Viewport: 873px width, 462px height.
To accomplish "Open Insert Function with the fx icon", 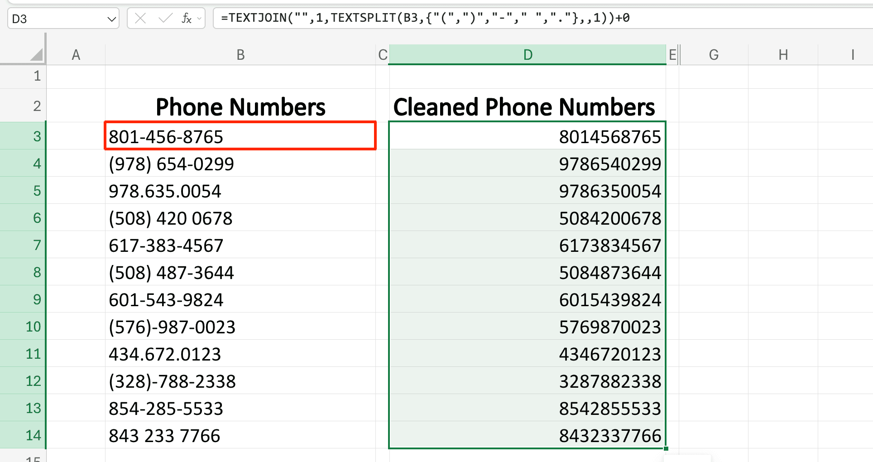I will coord(186,18).
